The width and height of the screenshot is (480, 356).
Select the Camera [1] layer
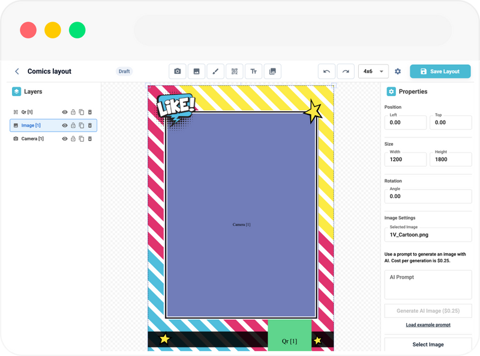pyautogui.click(x=32, y=139)
